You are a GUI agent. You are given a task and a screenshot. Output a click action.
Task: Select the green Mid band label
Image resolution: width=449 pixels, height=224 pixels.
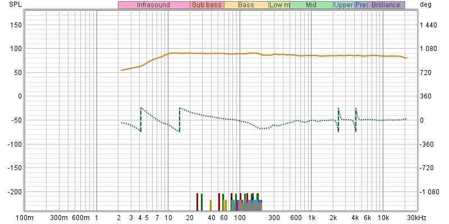(311, 5)
